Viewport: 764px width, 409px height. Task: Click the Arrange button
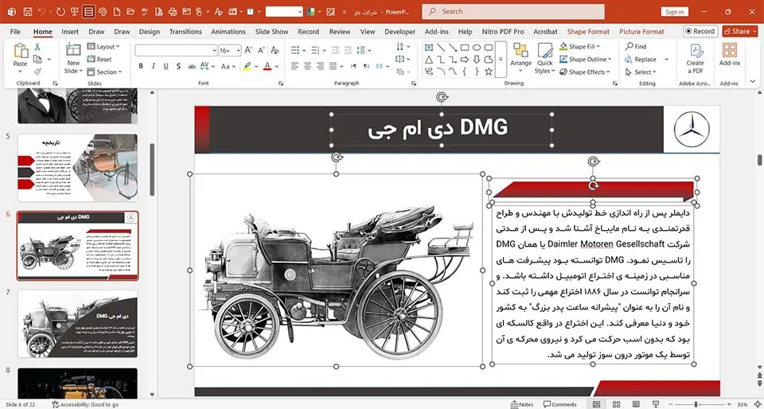tap(520, 57)
